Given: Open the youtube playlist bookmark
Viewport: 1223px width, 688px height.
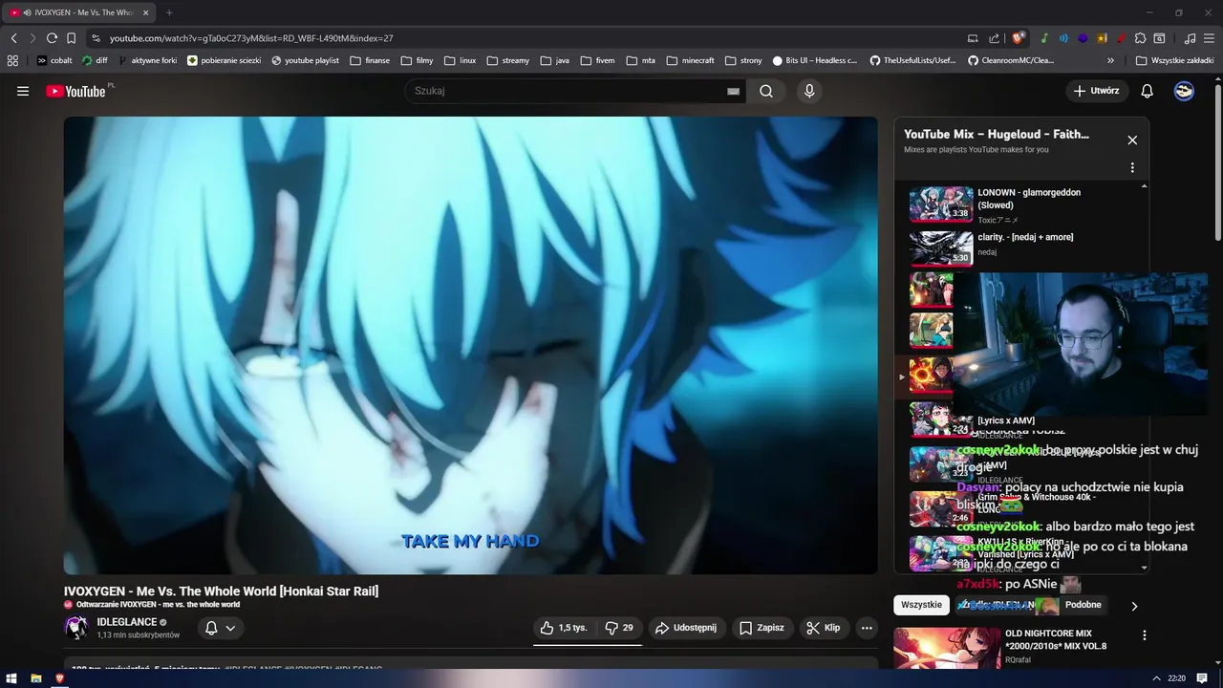Looking at the screenshot, I should 306,60.
